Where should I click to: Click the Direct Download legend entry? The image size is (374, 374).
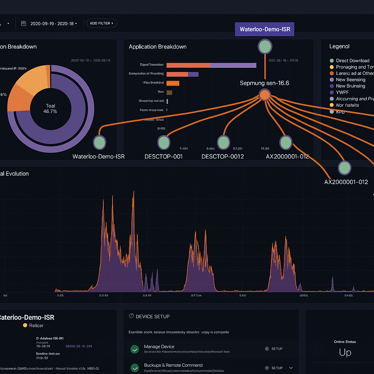(350, 61)
